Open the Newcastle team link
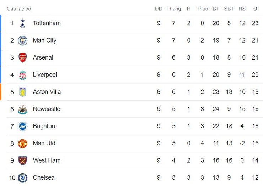 [46, 109]
